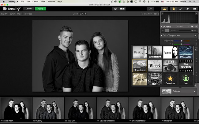Favorite the Andes Dream preset star
Image resolution: width=199 pixels, height=124 pixels.
[2, 121]
